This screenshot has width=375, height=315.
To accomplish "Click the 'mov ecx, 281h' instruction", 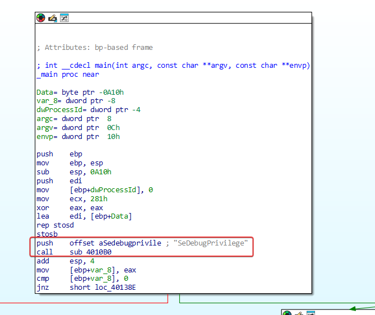I will click(x=72, y=199).
